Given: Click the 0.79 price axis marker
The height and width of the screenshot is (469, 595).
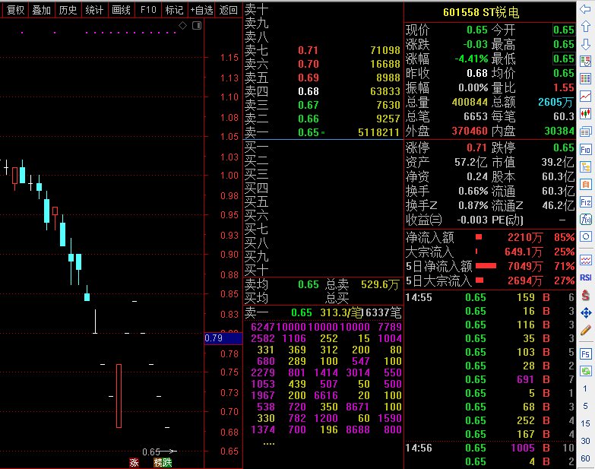Looking at the screenshot, I should click(x=223, y=338).
